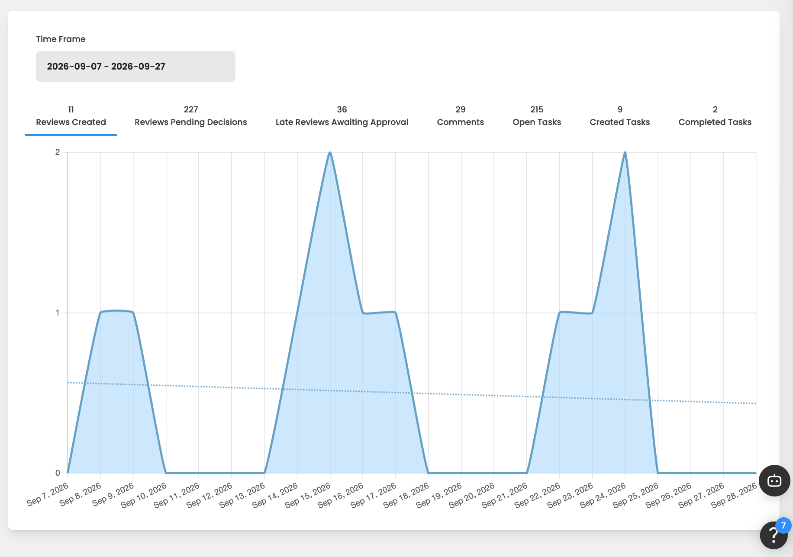The height and width of the screenshot is (557, 793).
Task: Switch to Reviews Pending Decisions tab
Action: (x=191, y=116)
